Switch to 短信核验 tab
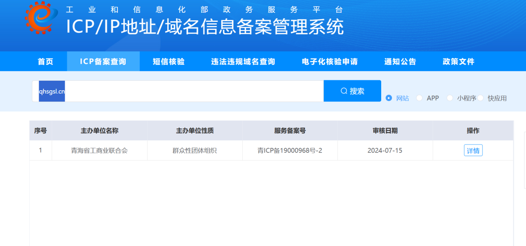Screen dimensions: 526x246 169,62
